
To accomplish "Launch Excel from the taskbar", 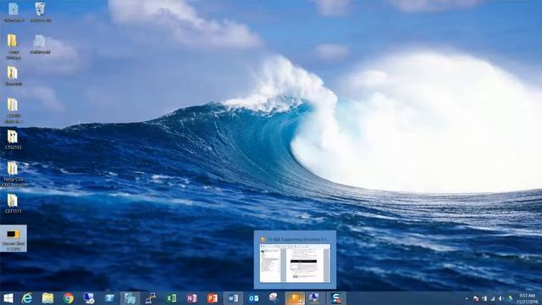I will point(171,298).
